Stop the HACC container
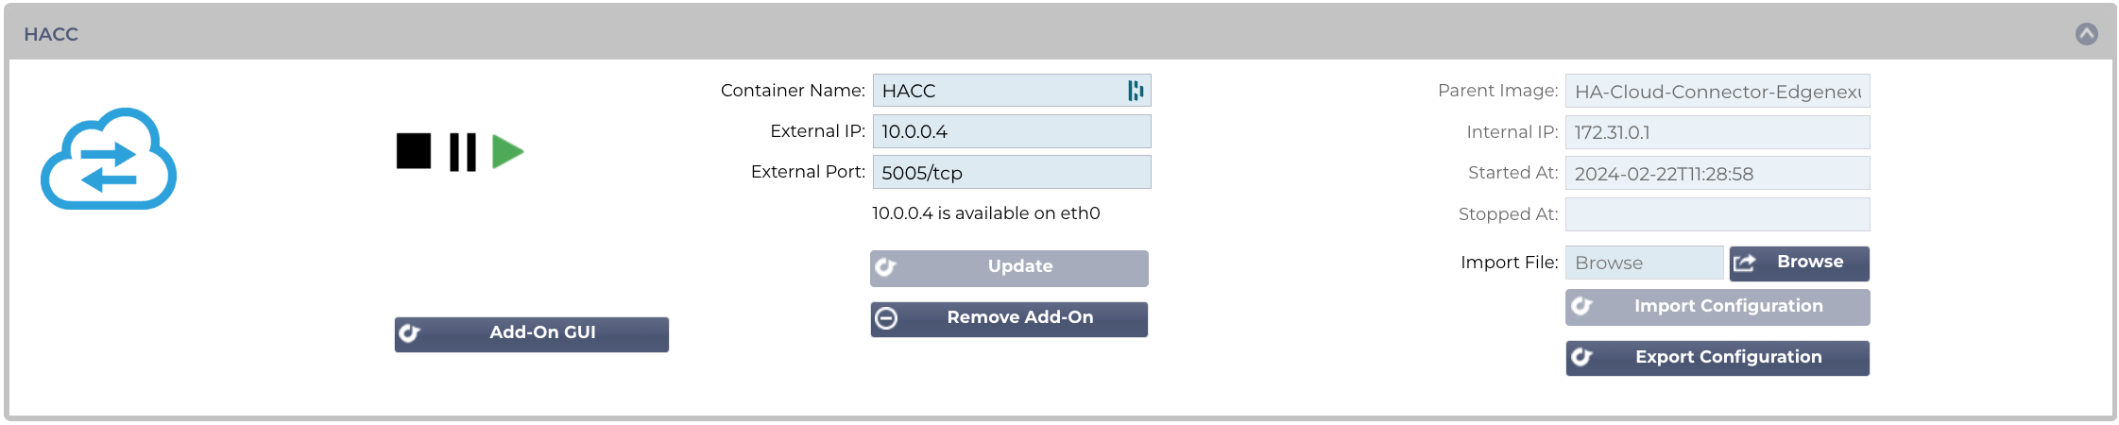 pos(414,151)
